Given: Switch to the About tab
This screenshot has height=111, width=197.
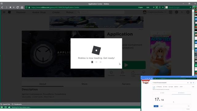Looking at the screenshot, I should 42,84.
